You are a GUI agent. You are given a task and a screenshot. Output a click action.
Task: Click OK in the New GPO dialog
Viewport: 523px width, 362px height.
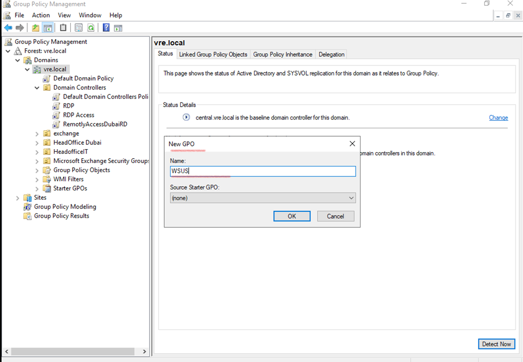(292, 216)
